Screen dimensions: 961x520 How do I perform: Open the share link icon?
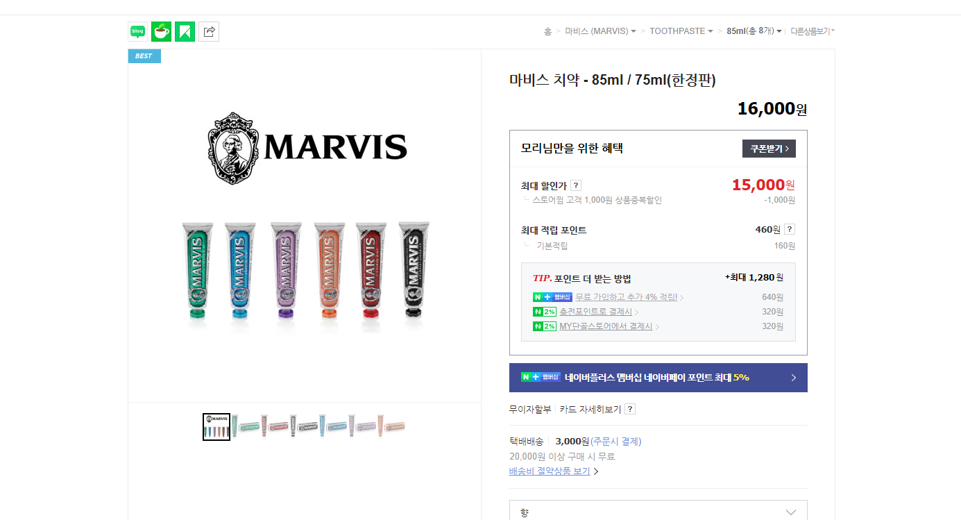click(209, 31)
